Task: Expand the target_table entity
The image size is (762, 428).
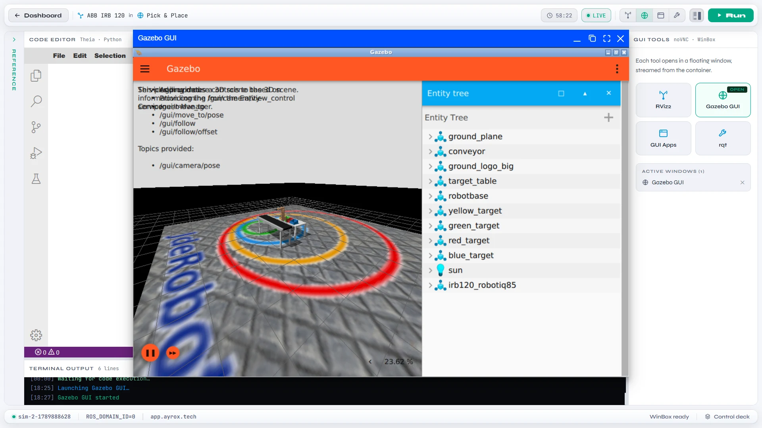Action: click(x=430, y=181)
